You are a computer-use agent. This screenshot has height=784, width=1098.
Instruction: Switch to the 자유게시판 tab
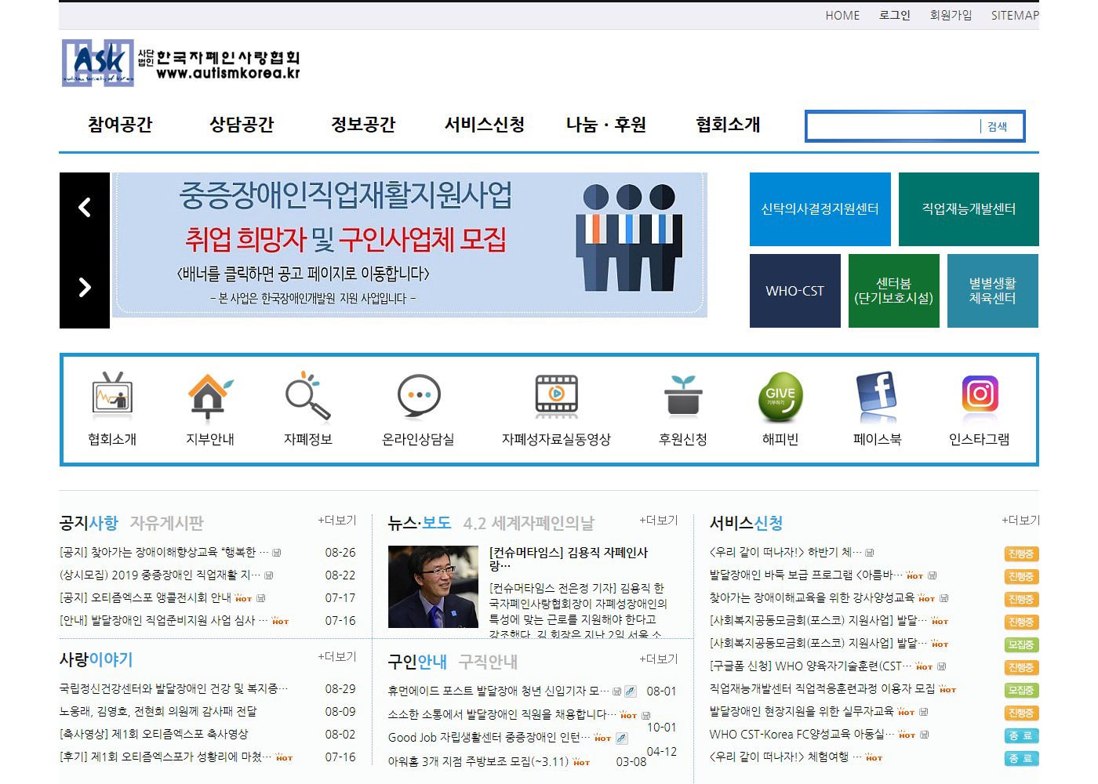[x=166, y=523]
